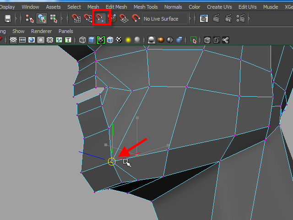Toggle the viewport grid icon
Viewport: 293px width, 220px height.
pos(13,40)
